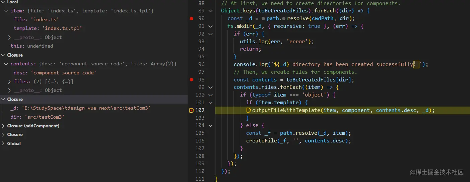470x182 pixels.
Task: Select file: 'index.ts' variable row
Action: point(94,19)
